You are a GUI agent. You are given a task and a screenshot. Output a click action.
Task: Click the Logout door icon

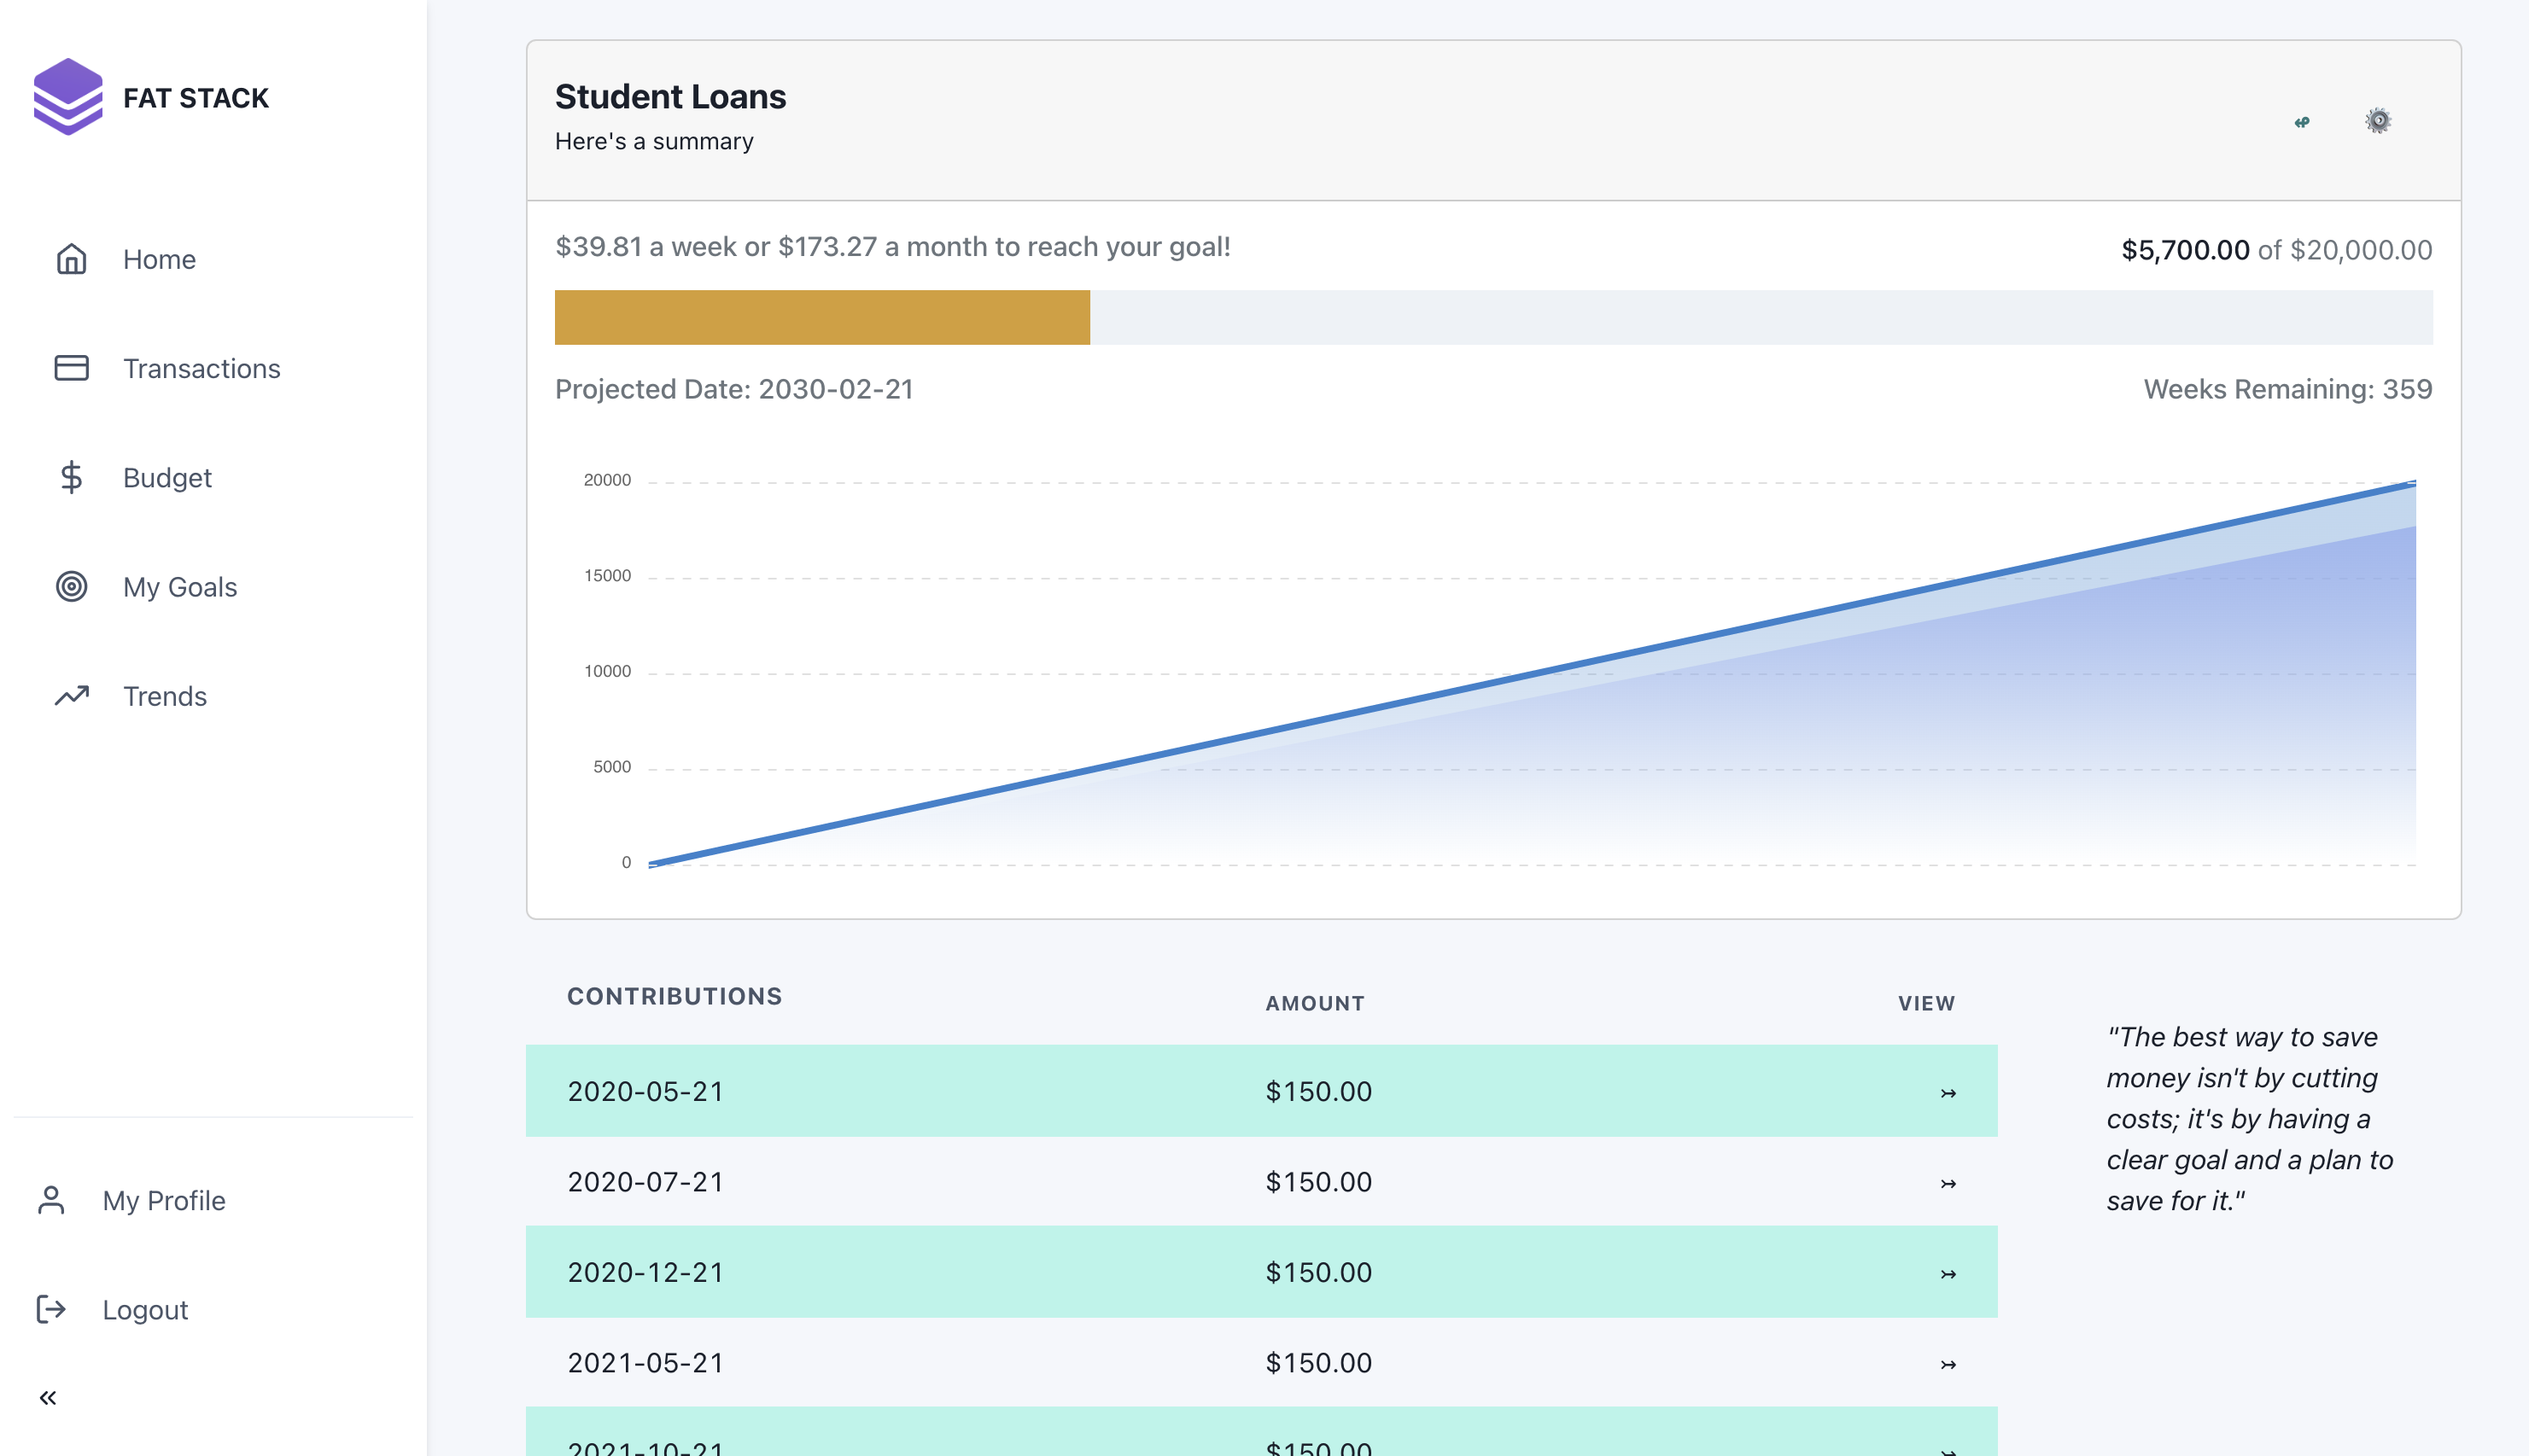(x=51, y=1309)
